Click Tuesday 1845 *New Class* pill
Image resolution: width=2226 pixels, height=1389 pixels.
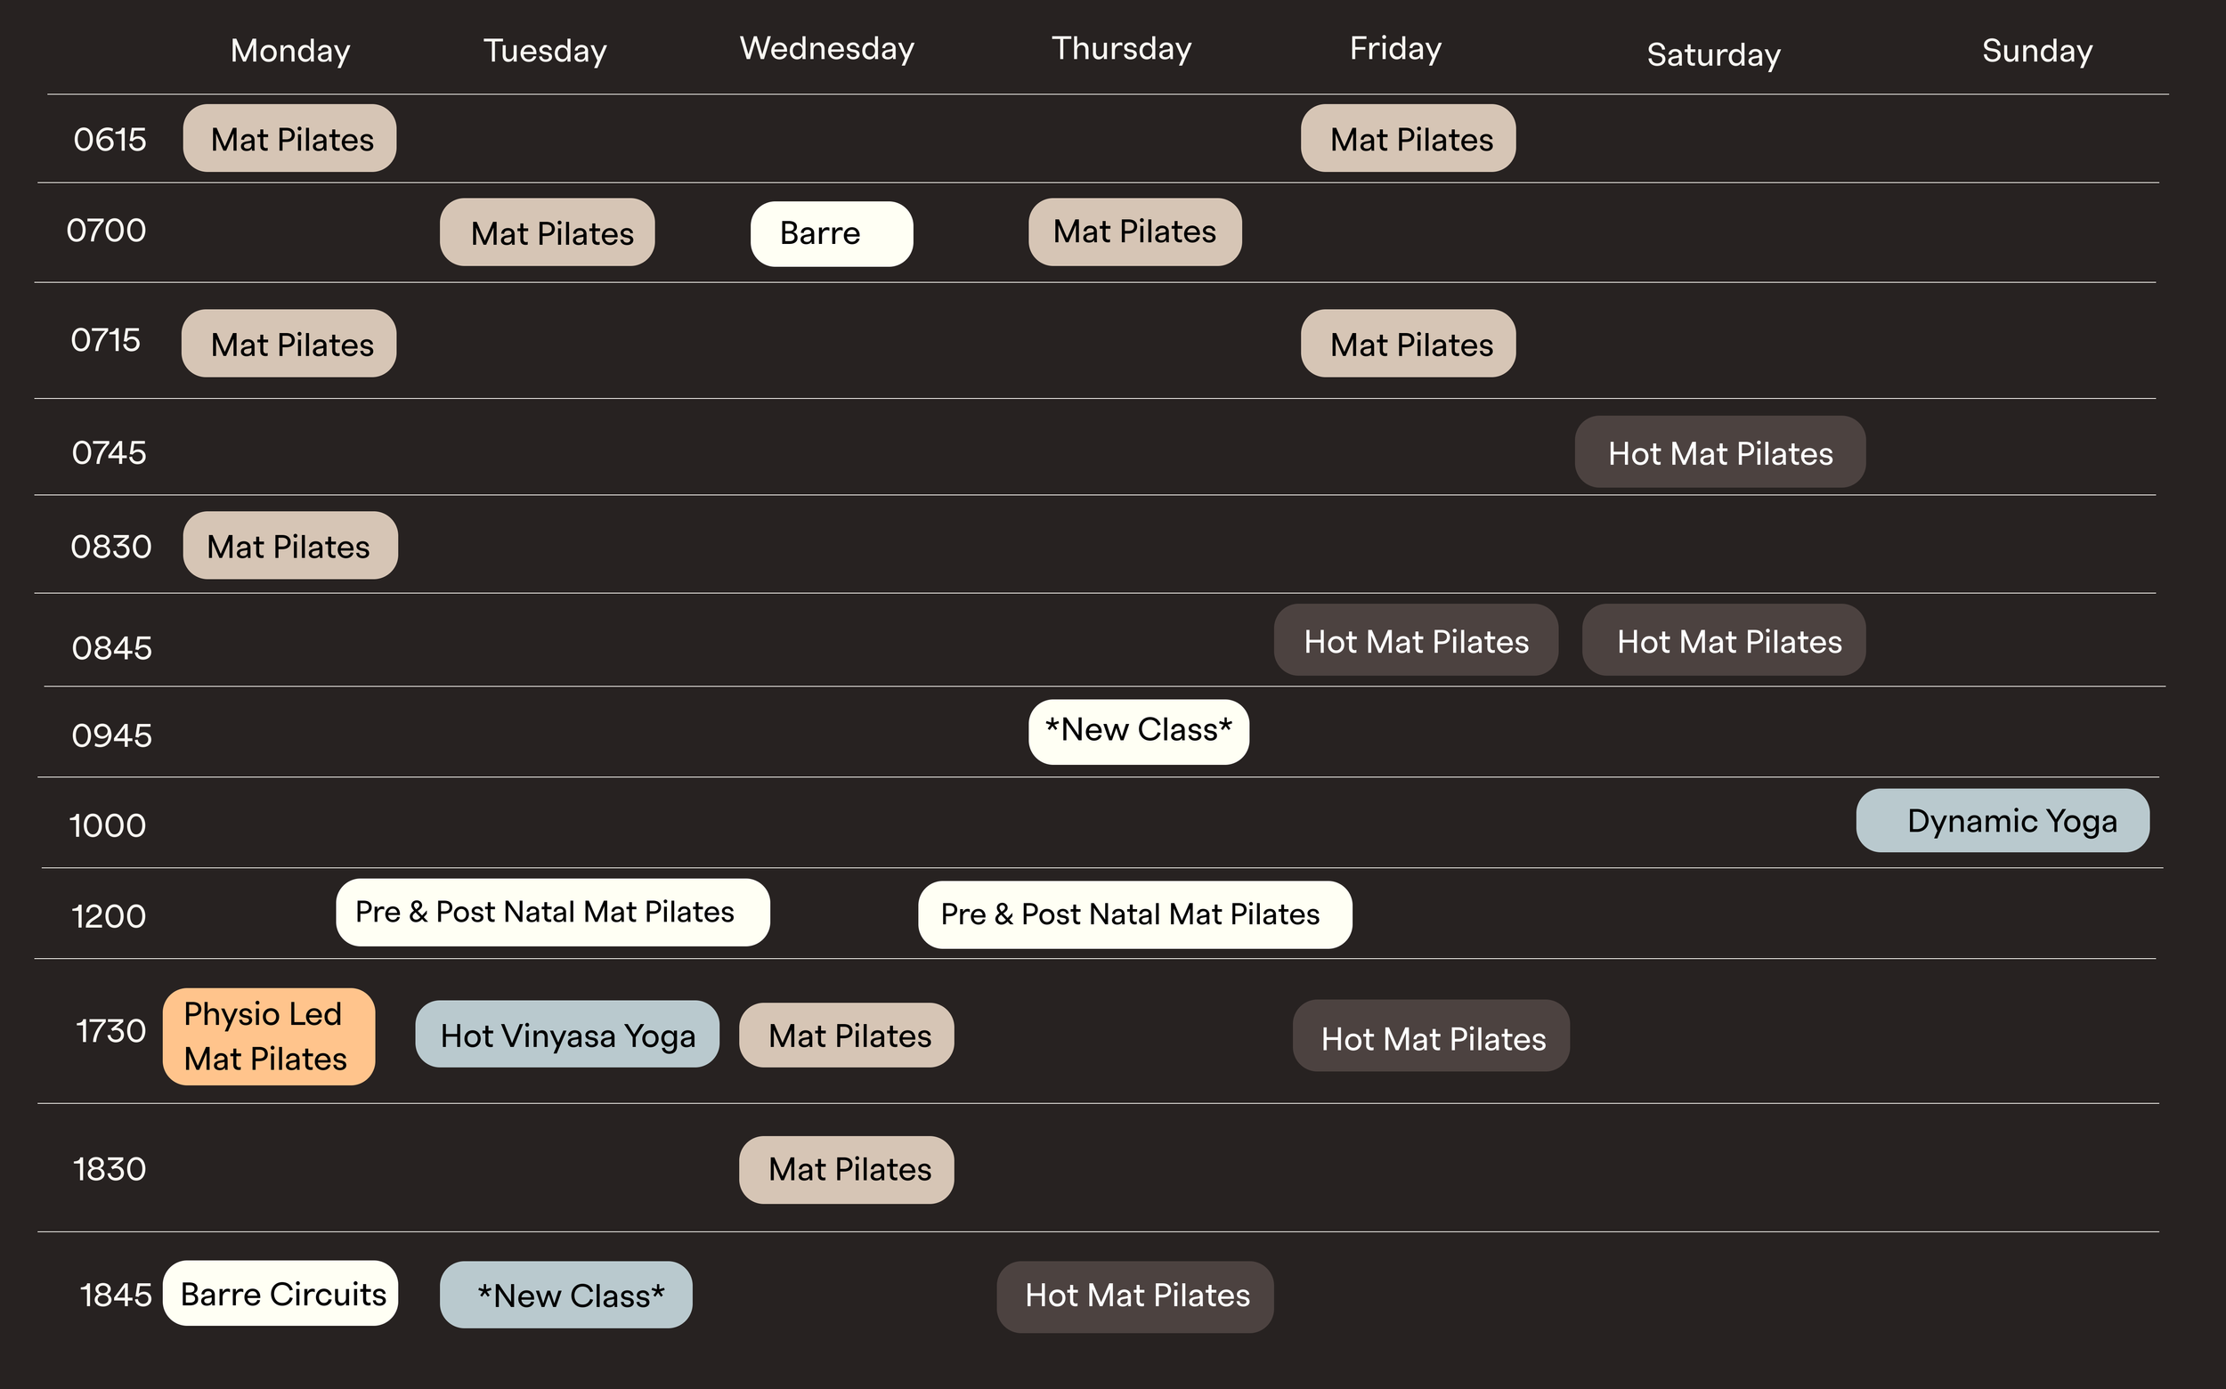[566, 1296]
